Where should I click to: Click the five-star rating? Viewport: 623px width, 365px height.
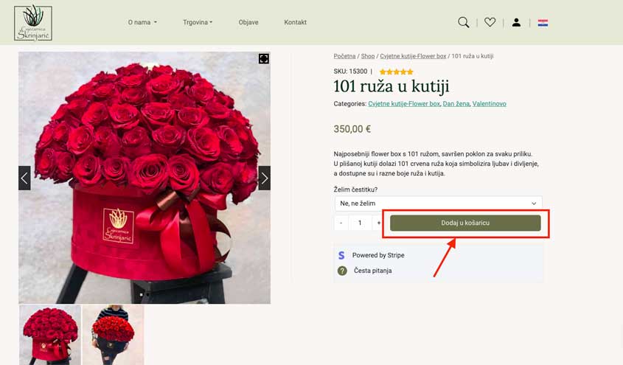(x=396, y=72)
